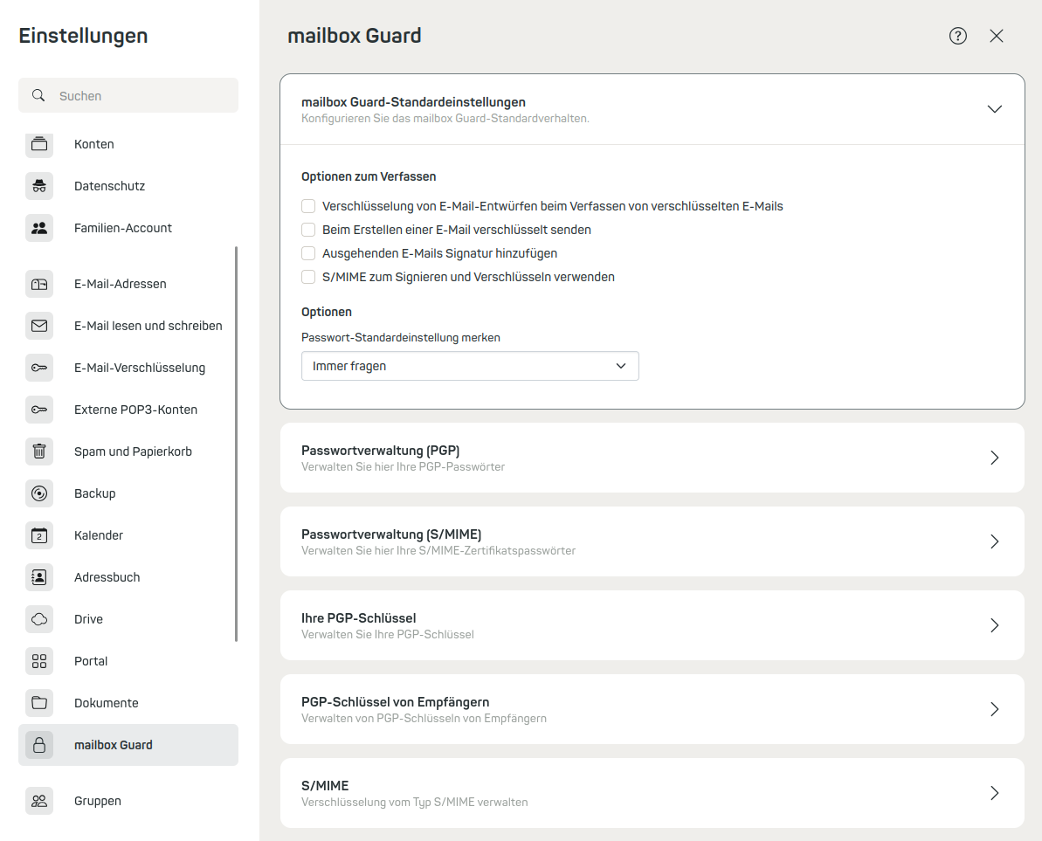Expand Passwortverwaltung (PGP) via its arrow
This screenshot has height=841, width=1042.
994,458
